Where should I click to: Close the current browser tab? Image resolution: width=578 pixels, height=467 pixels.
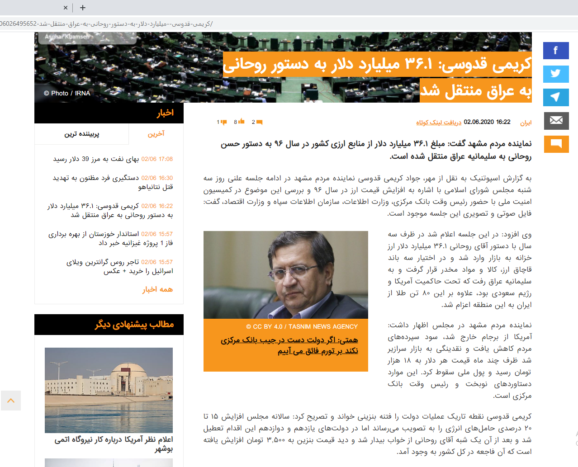click(x=66, y=8)
